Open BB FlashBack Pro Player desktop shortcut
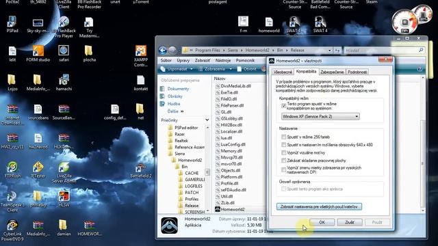Viewport: 438px width, 246px height. click(64, 27)
